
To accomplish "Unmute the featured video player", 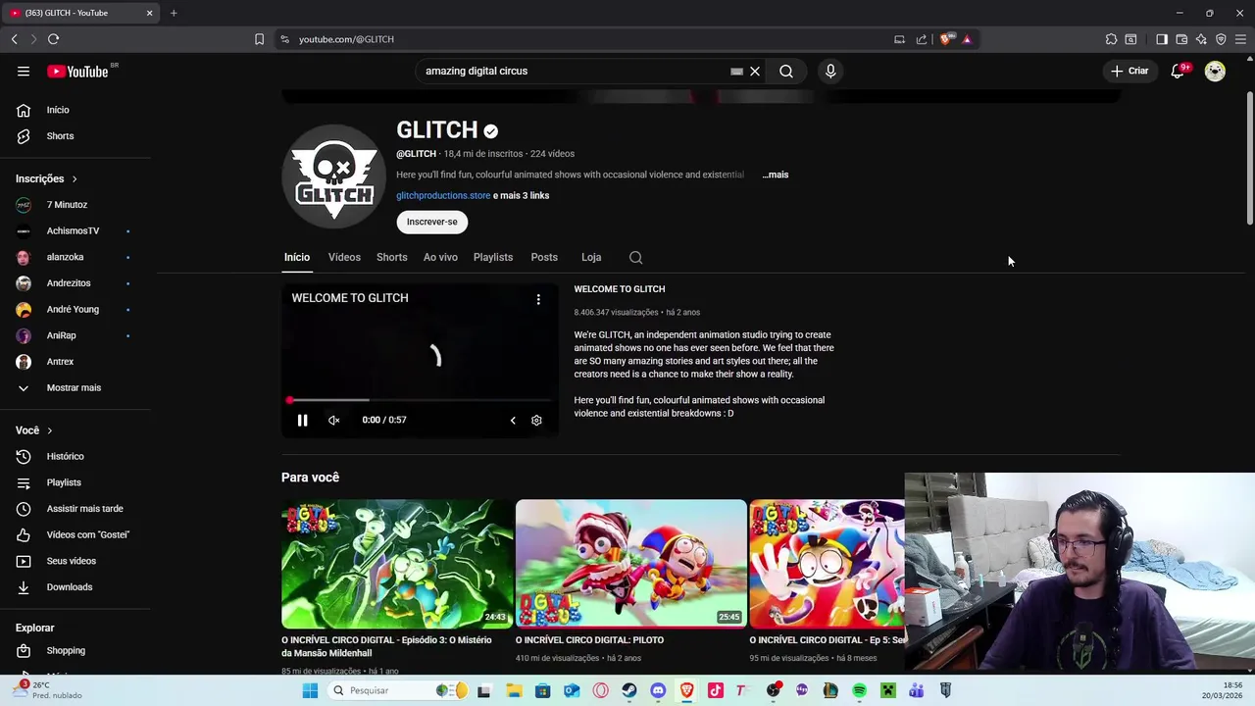I will (333, 420).
